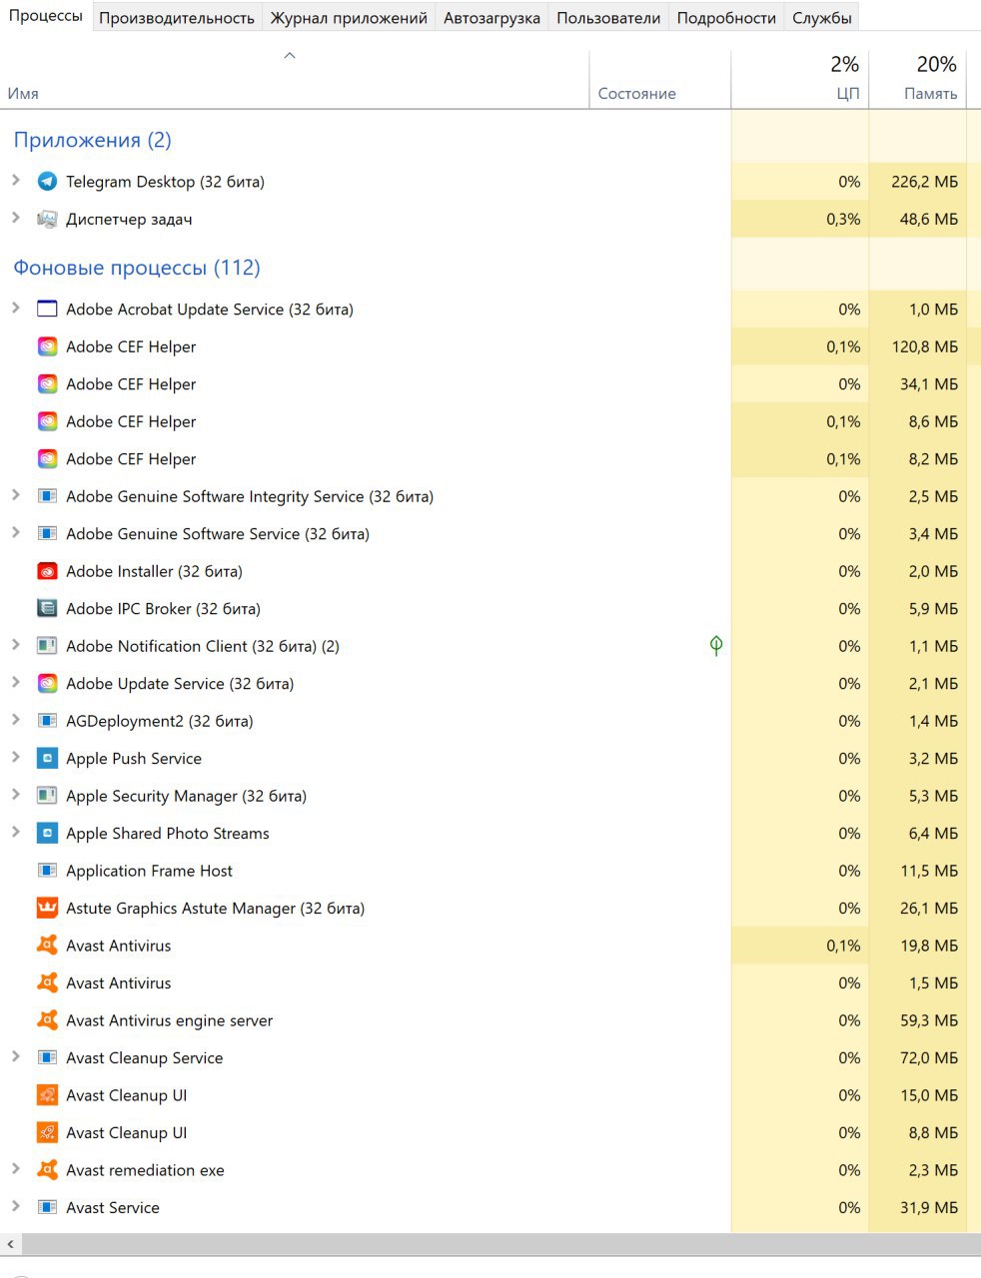The width and height of the screenshot is (981, 1278).
Task: Click the Adobe IPC Broker icon
Action: (x=47, y=608)
